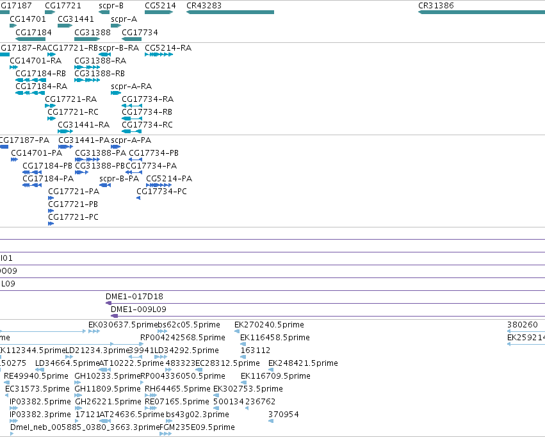Select the scpr-B gene label
Screen dimensions: 545x437
point(111,6)
